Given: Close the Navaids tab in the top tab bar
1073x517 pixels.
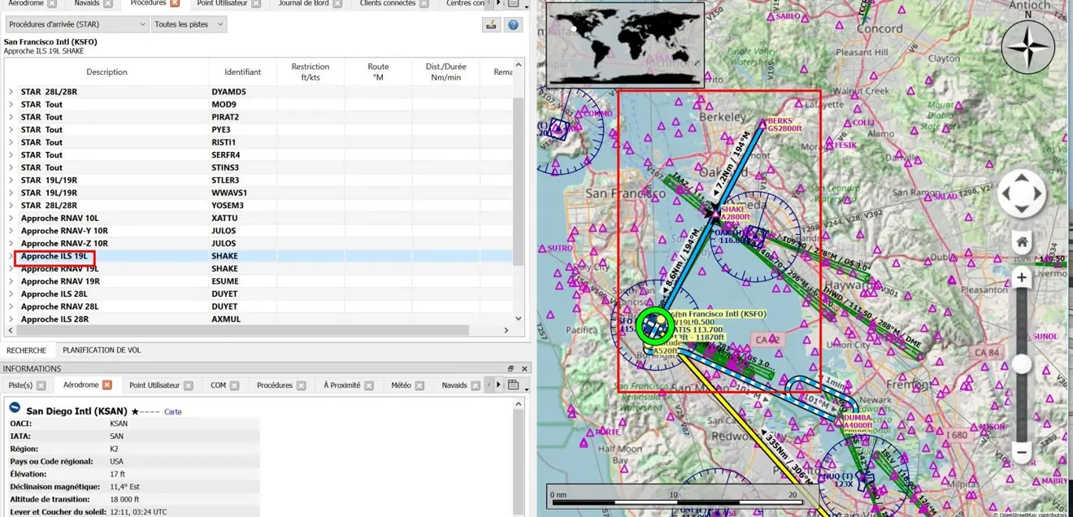Looking at the screenshot, I should pos(108,3).
